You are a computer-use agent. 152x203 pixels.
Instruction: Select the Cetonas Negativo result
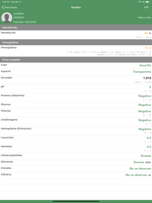click(145, 111)
